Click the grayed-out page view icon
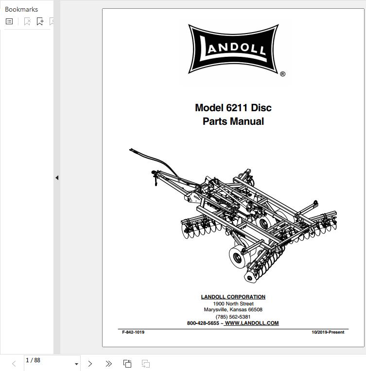The height and width of the screenshot is (371, 366). 145,364
